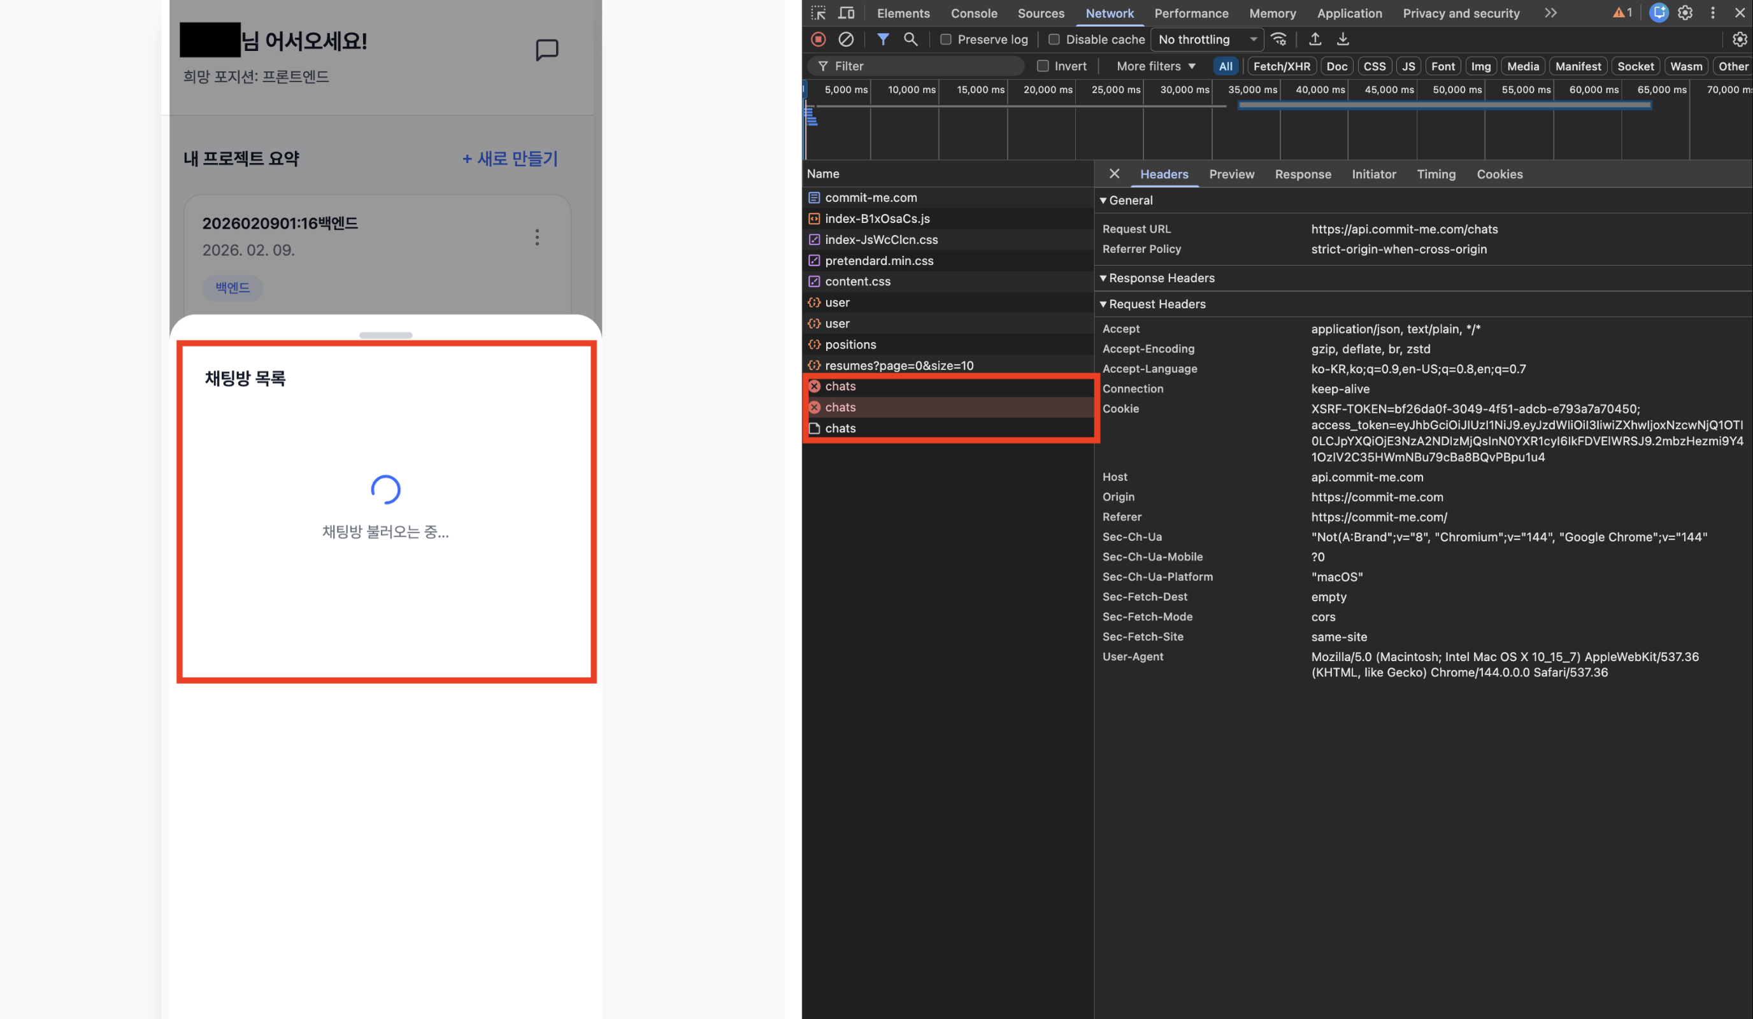Click '+ 새로 만들기' link
This screenshot has width=1753, height=1019.
tap(510, 159)
